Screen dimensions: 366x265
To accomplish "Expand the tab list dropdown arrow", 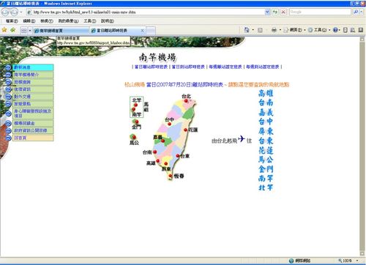I will coord(30,31).
